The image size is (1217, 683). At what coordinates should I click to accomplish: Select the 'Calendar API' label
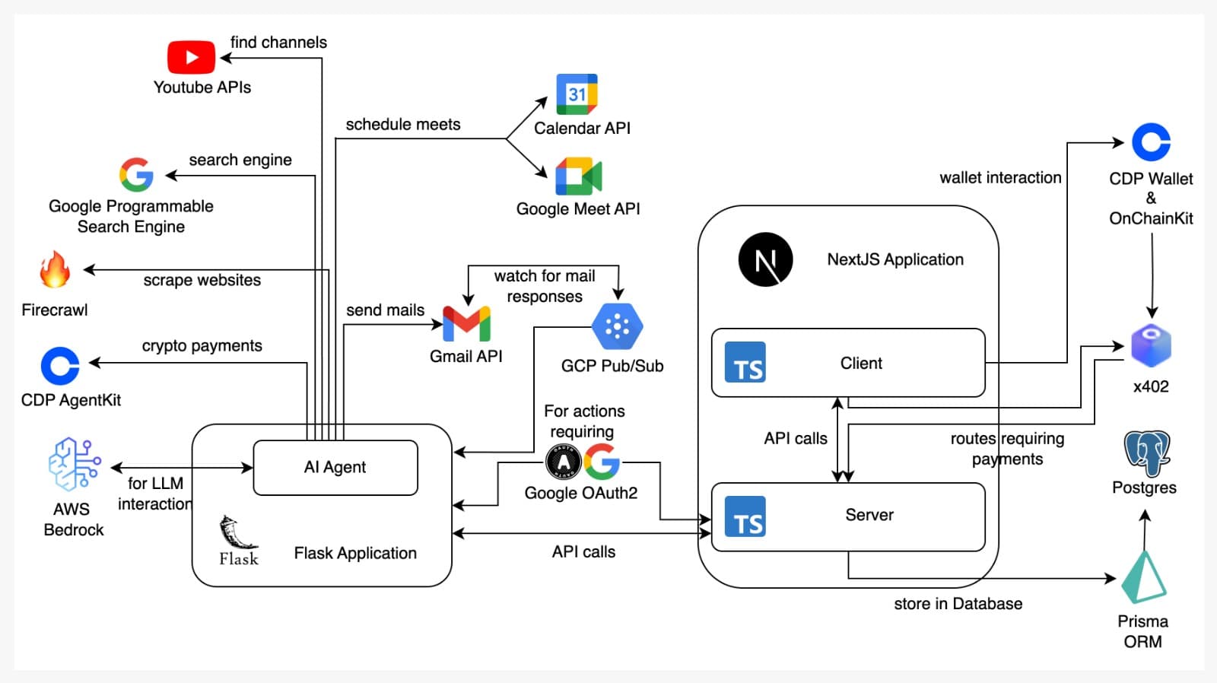[x=582, y=128]
